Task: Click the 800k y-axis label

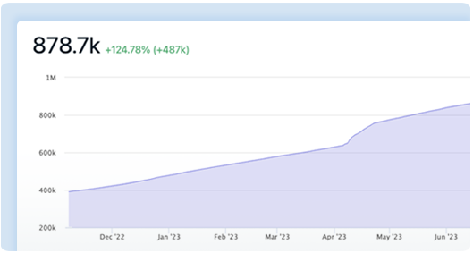Action: (x=47, y=115)
